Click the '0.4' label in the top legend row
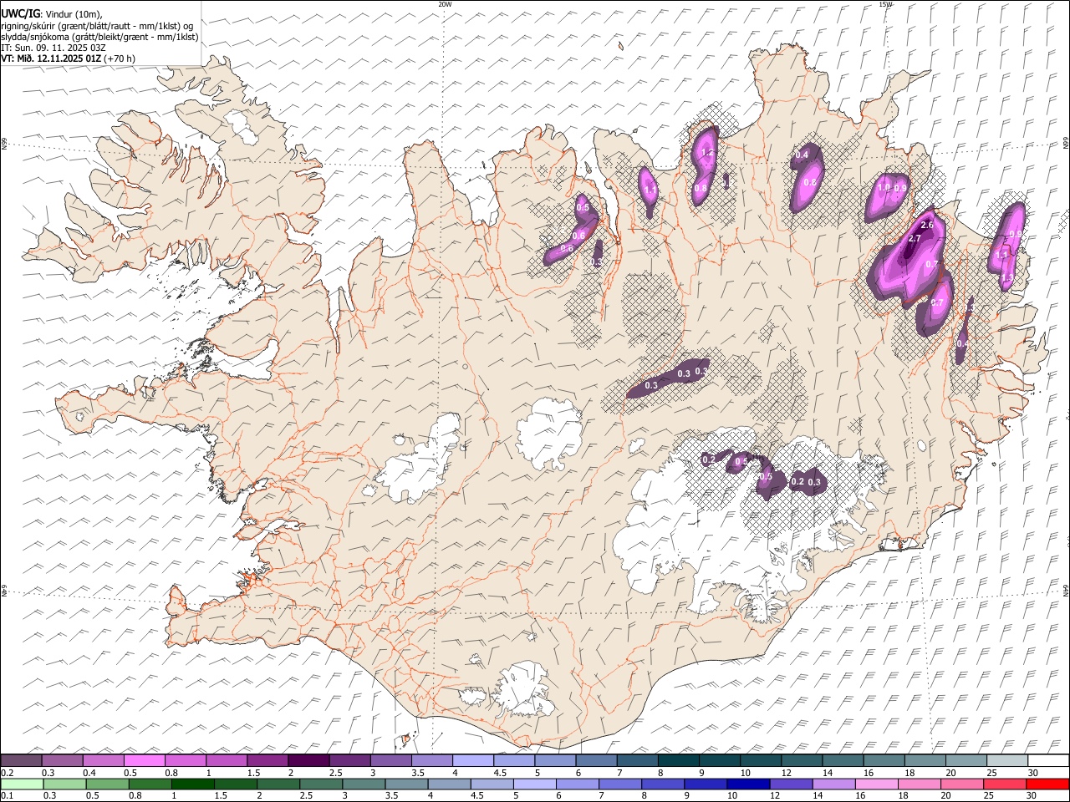This screenshot has width=1070, height=802. pos(89,772)
